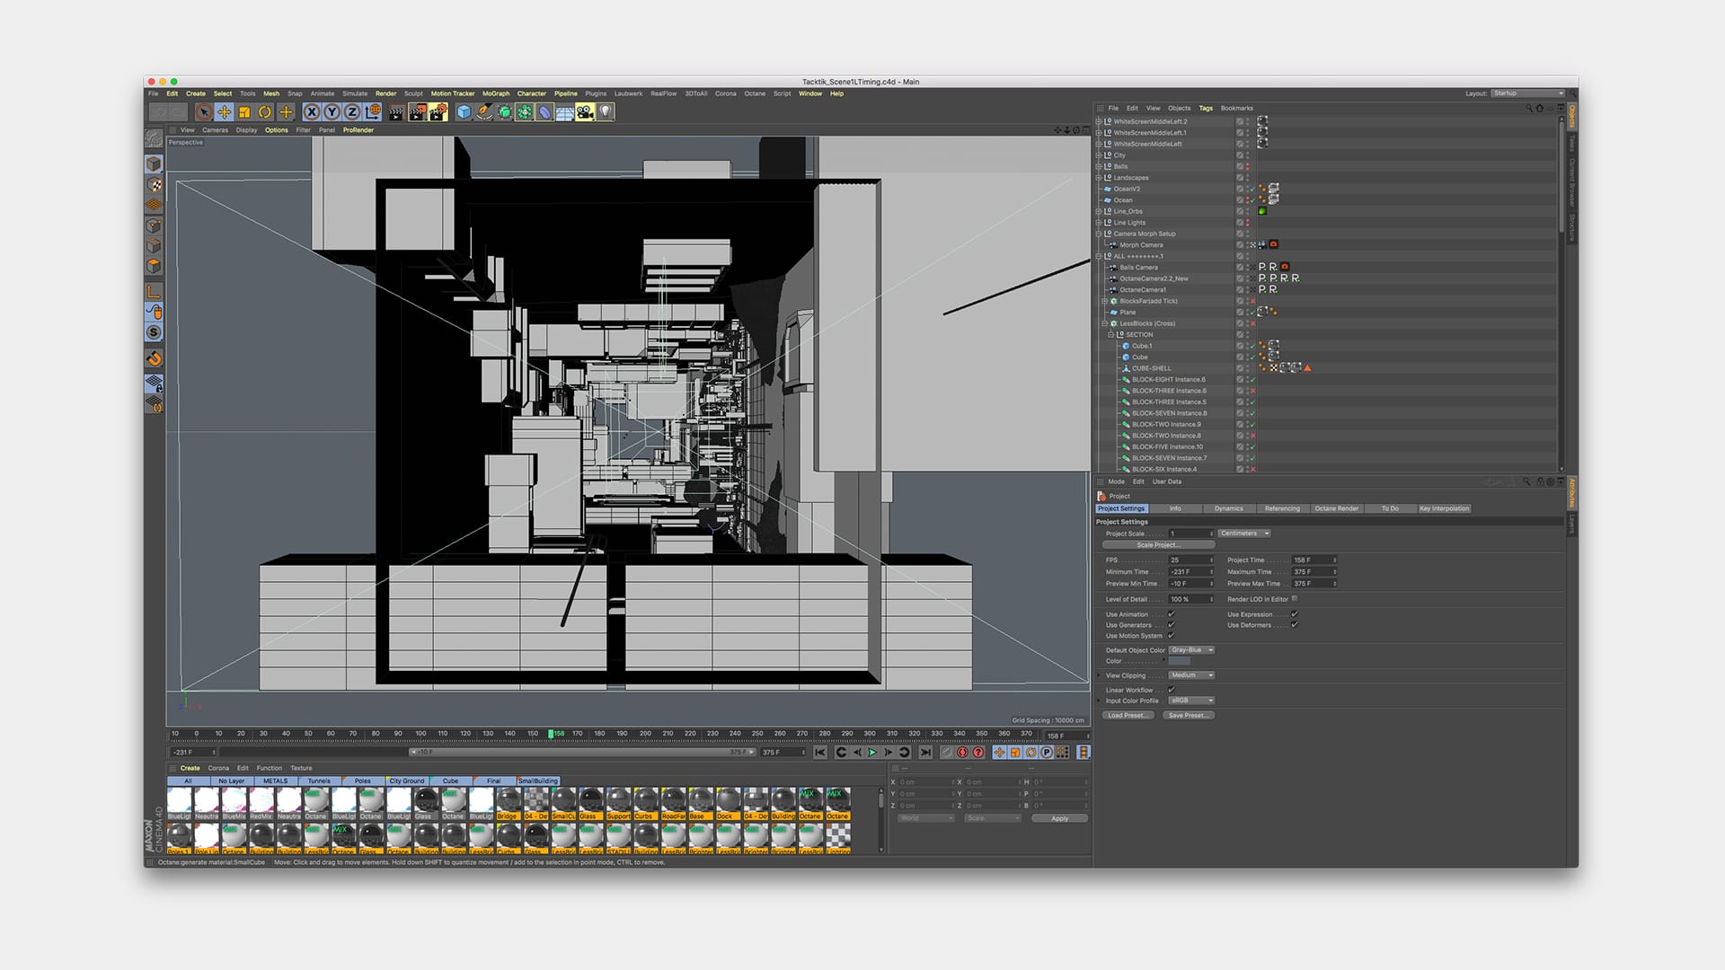The width and height of the screenshot is (1725, 970).
Task: Collapse Camera Morph Setup group
Action: point(1099,234)
